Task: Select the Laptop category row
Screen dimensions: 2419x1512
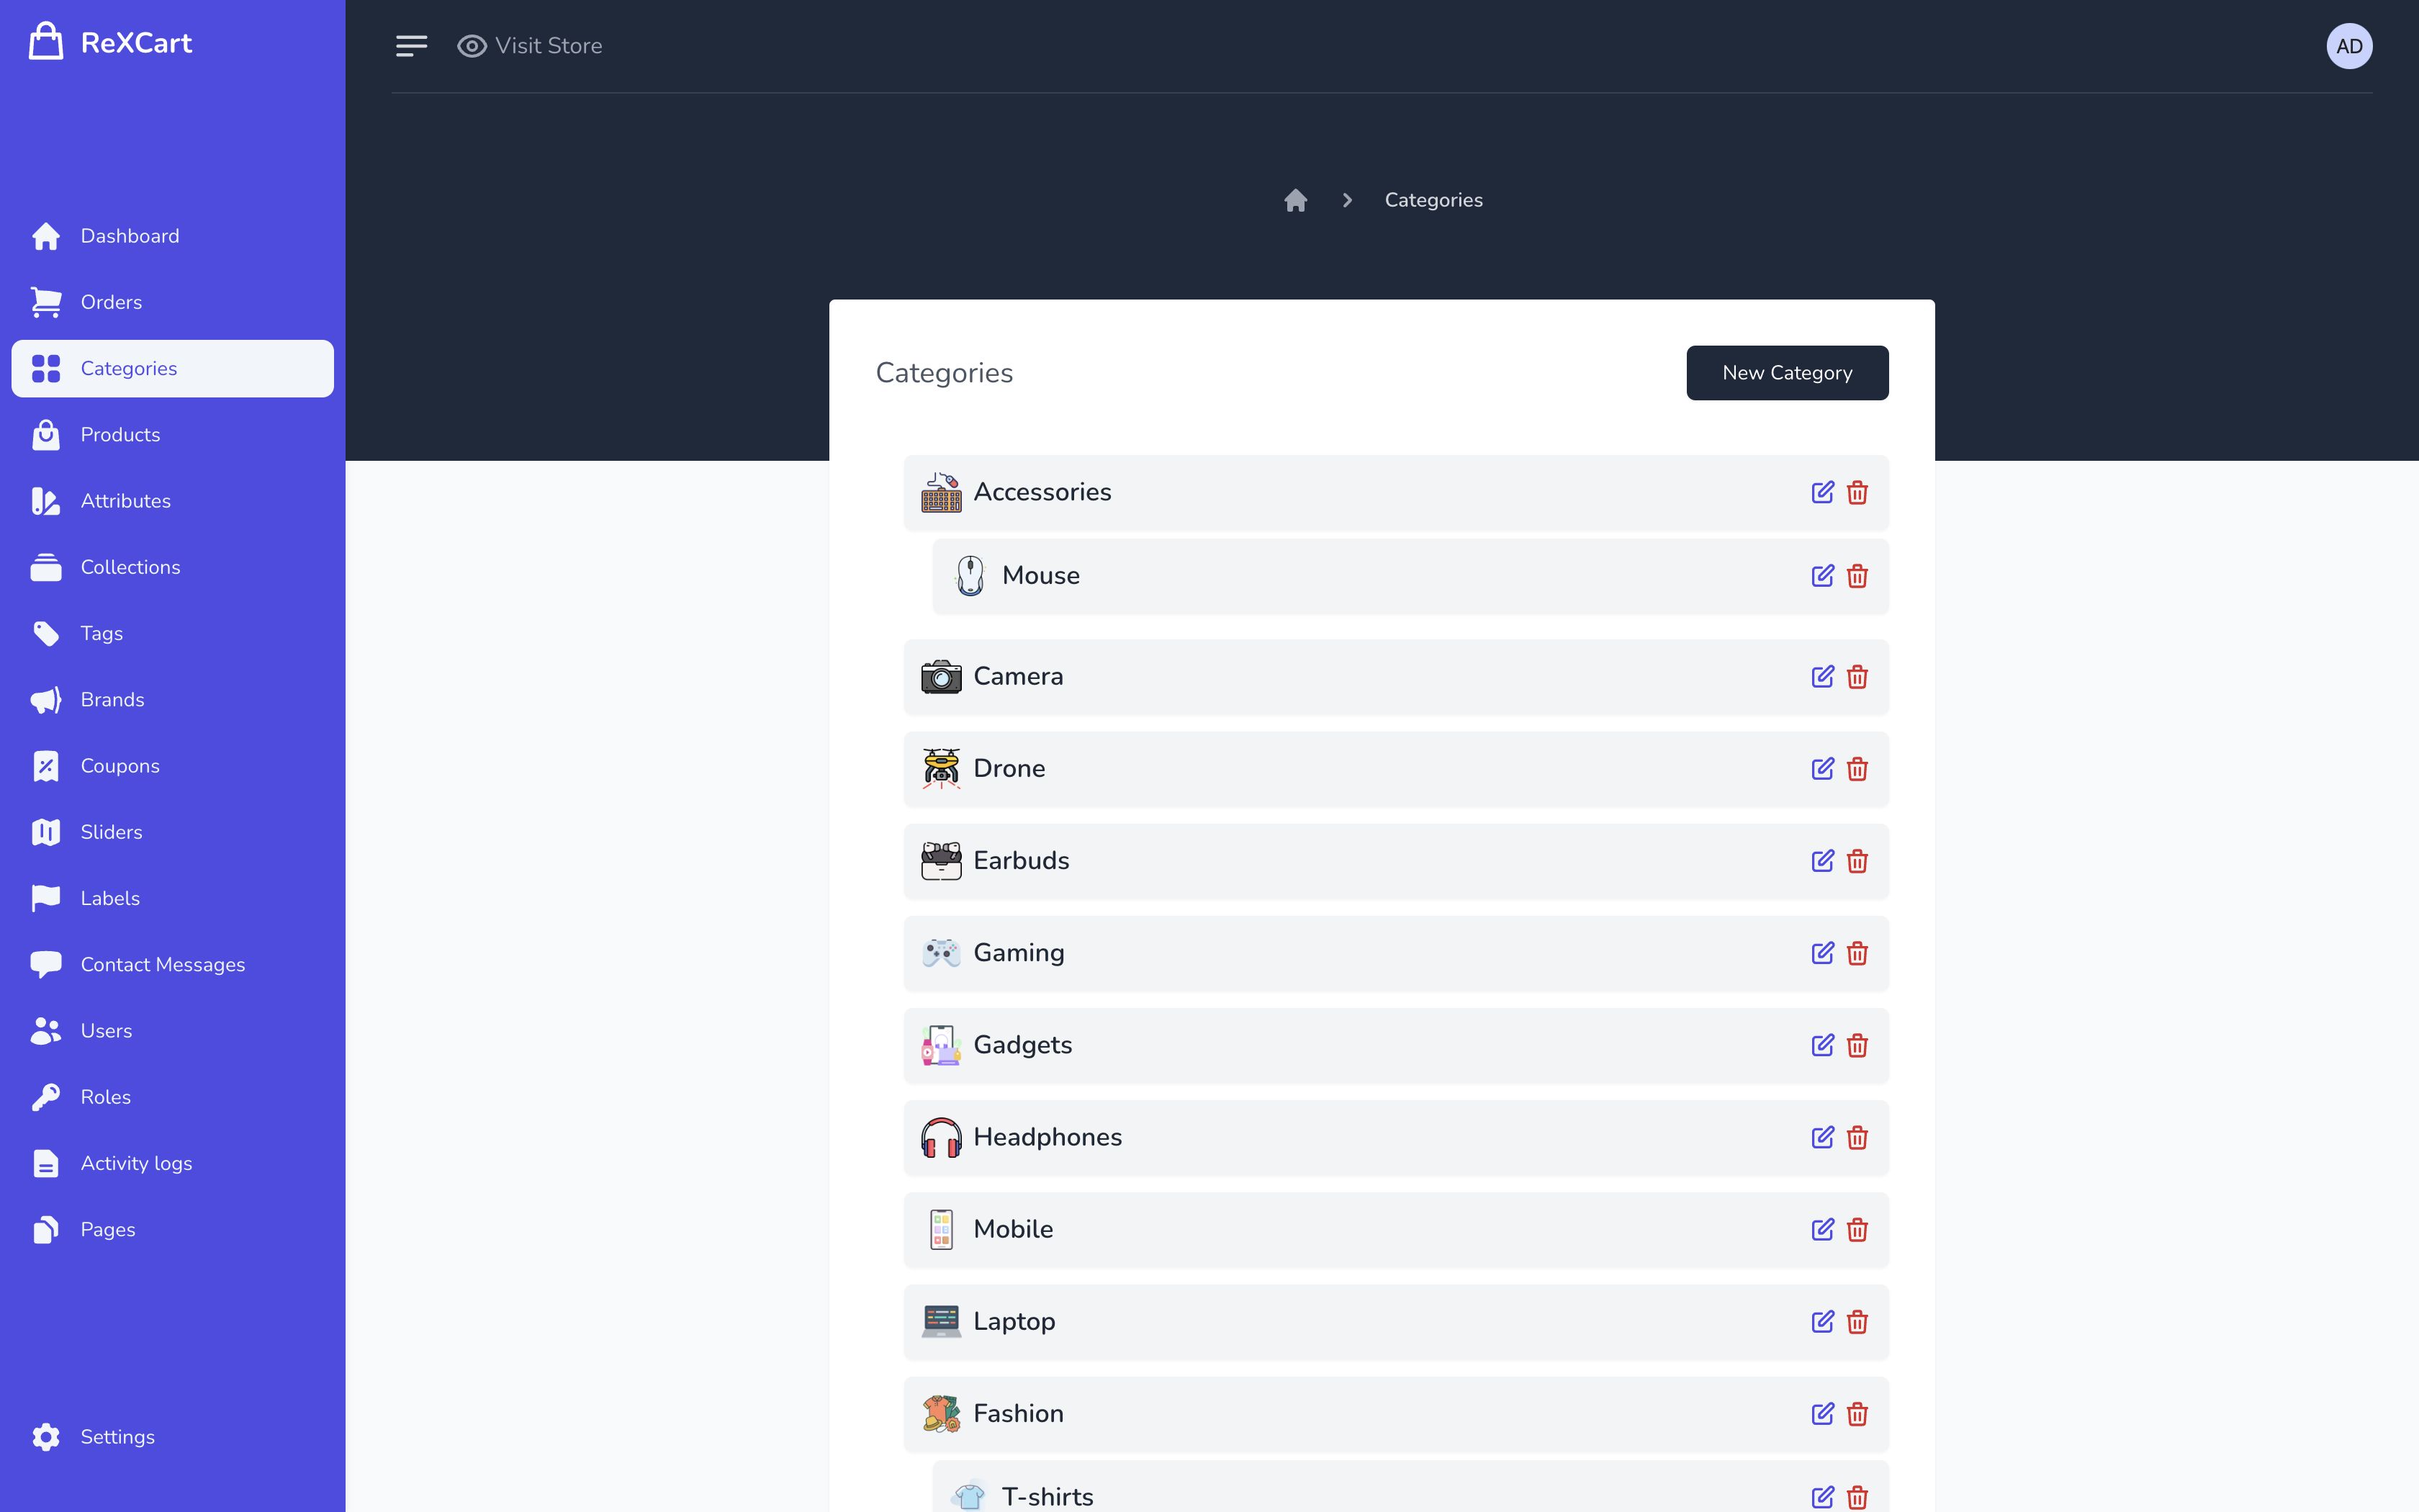Action: coord(1299,1322)
